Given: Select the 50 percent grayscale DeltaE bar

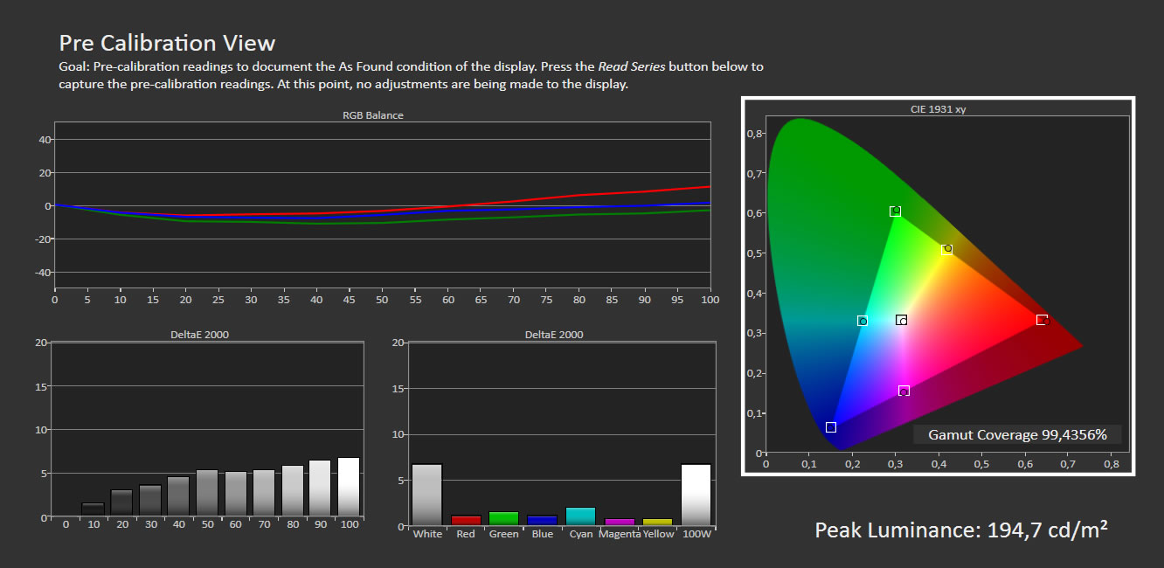Looking at the screenshot, I should pos(207,493).
